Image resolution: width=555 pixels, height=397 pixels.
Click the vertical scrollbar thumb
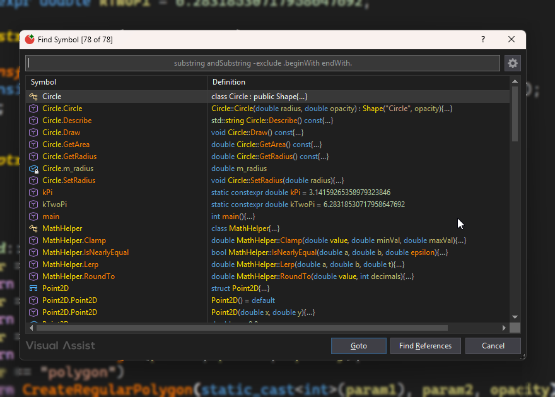click(515, 114)
